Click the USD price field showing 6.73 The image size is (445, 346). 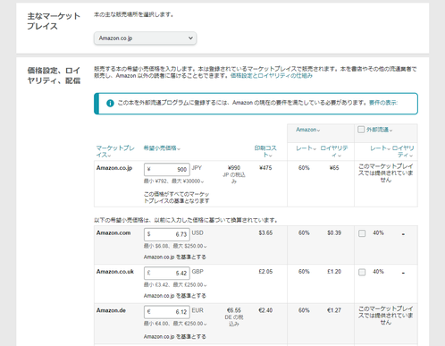[x=167, y=234]
